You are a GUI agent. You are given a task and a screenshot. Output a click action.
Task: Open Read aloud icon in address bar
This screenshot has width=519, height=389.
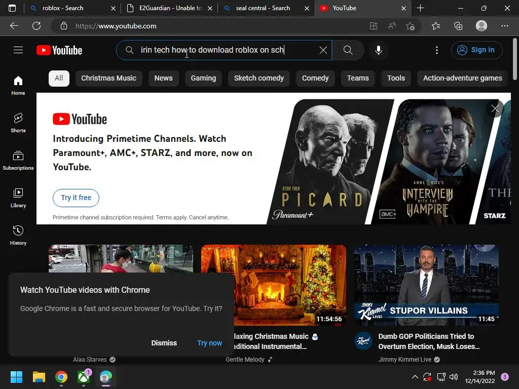coord(392,26)
